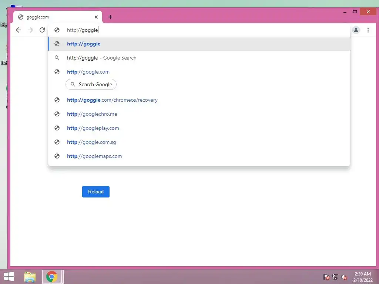Image resolution: width=379 pixels, height=284 pixels.
Task: Open the Windows Start button
Action: (9, 277)
